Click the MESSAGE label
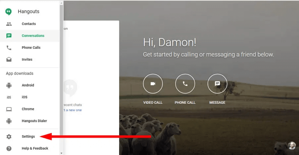299x155 pixels. pos(217,102)
